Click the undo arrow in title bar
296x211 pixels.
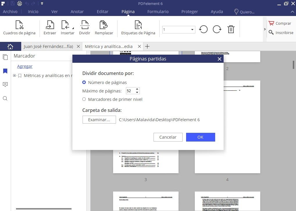pyautogui.click(x=27, y=3)
